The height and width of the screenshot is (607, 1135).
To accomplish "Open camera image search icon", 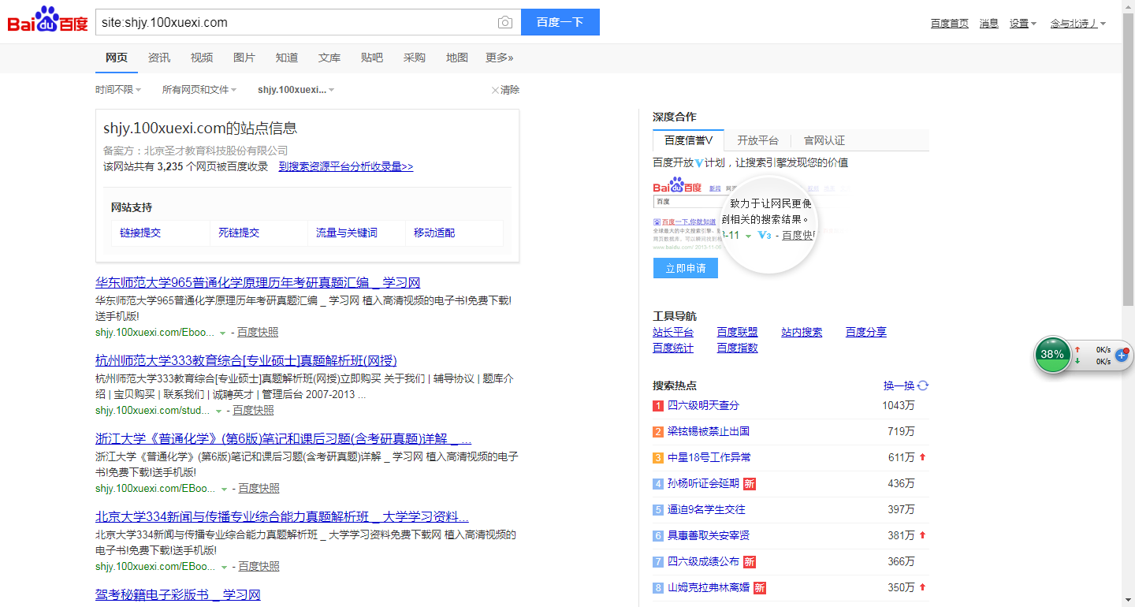I will (x=505, y=22).
